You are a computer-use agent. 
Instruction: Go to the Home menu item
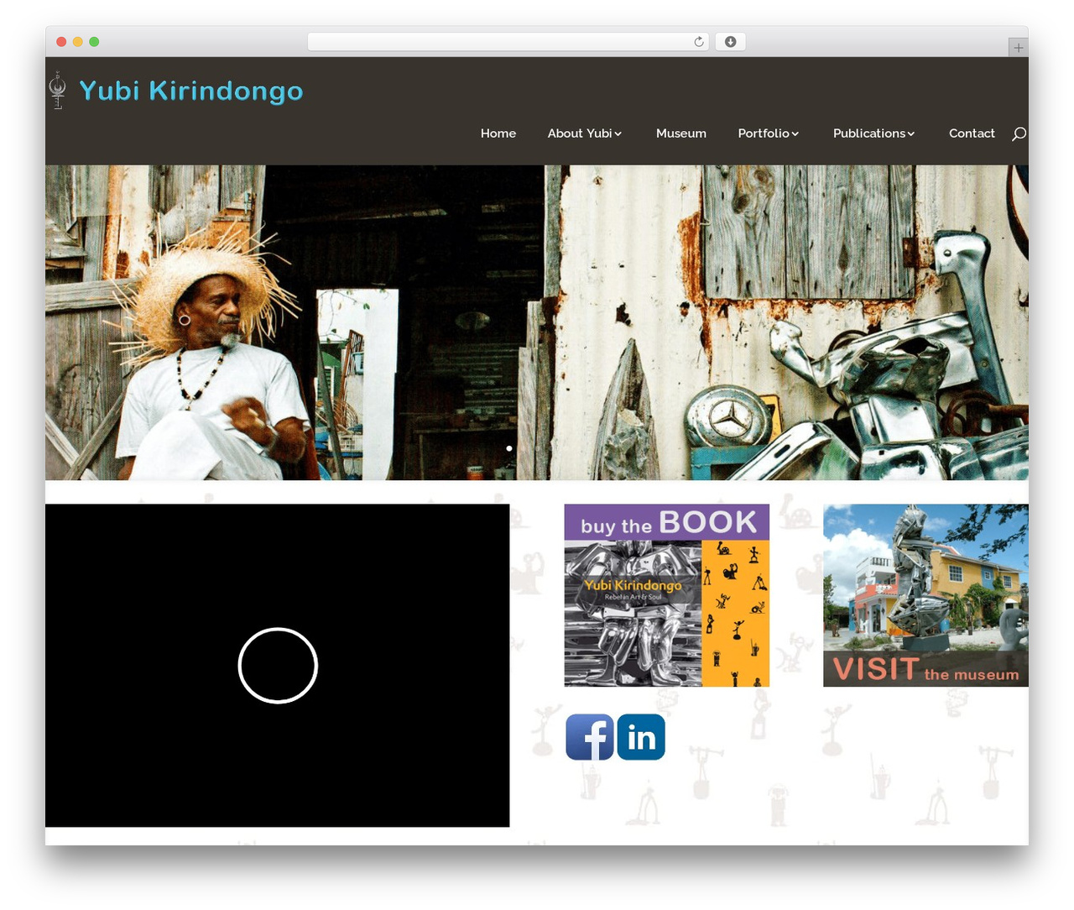(498, 133)
